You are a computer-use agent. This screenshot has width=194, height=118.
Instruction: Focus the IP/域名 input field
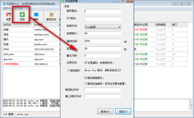click(x=103, y=19)
